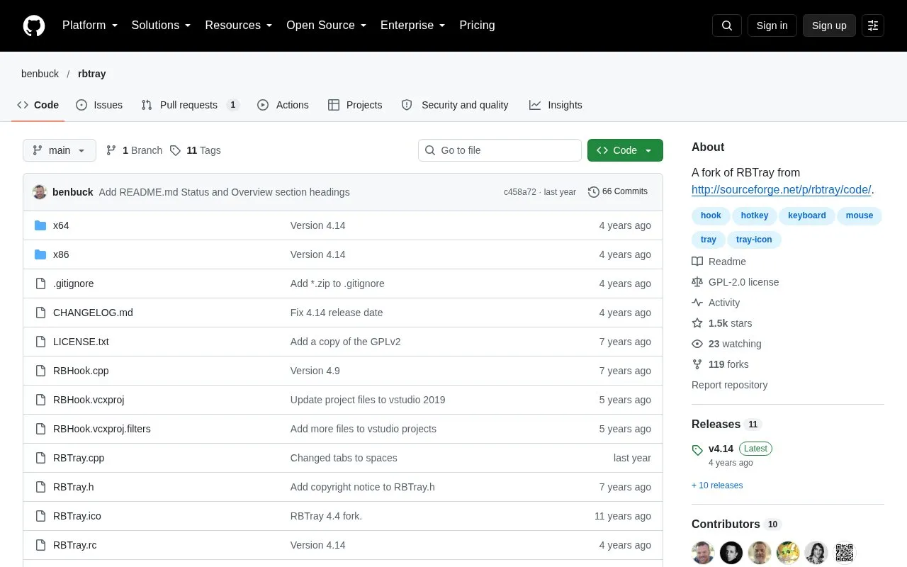Click the star icon beside 1.5k stars
The image size is (907, 567).
(x=697, y=323)
